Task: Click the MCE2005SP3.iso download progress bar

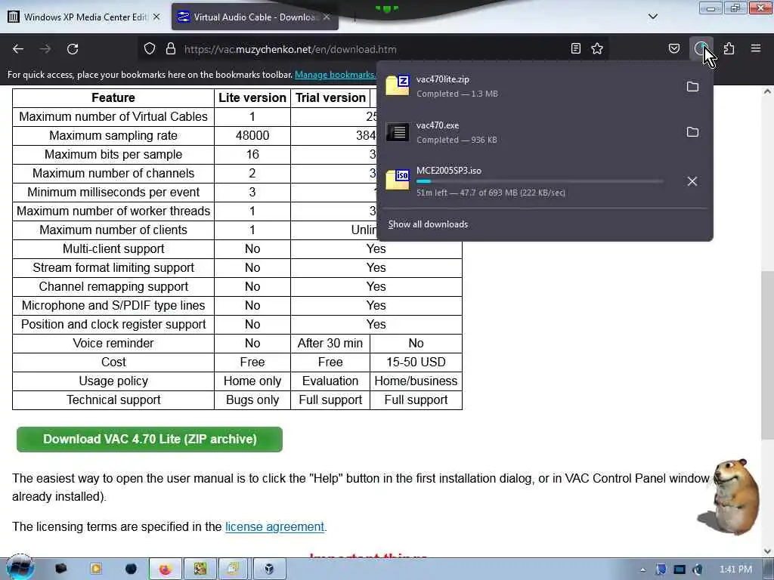Action: pyautogui.click(x=540, y=181)
